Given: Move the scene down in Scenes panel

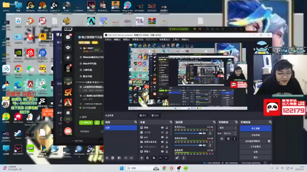Looking at the screenshot, I should (x=131, y=158).
